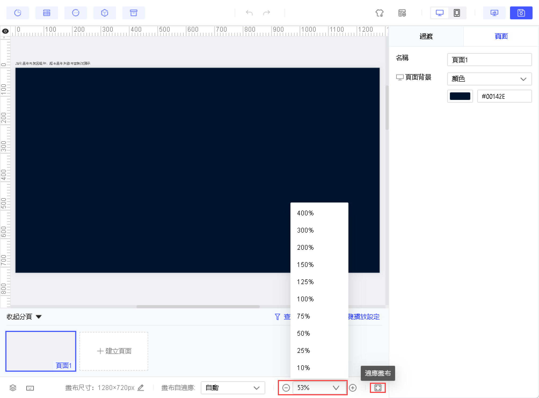
Task: Switch to mobile device view
Action: point(457,13)
